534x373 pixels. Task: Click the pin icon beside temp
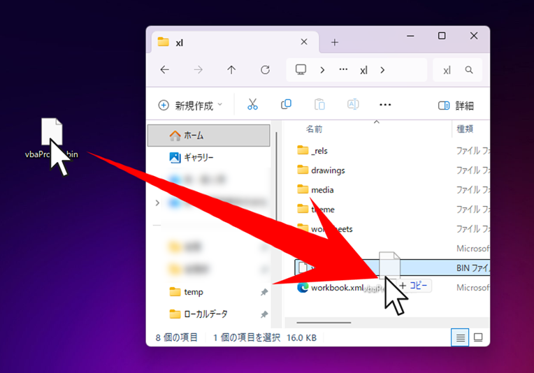click(264, 292)
